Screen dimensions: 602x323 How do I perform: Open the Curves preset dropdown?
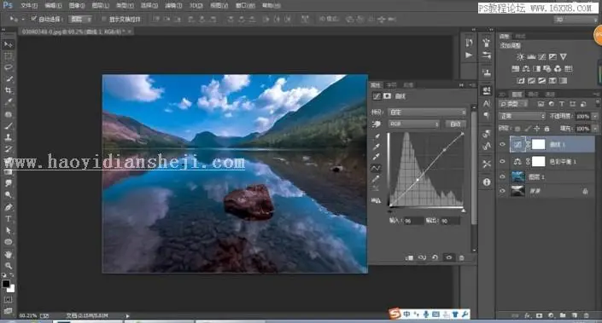click(x=427, y=112)
